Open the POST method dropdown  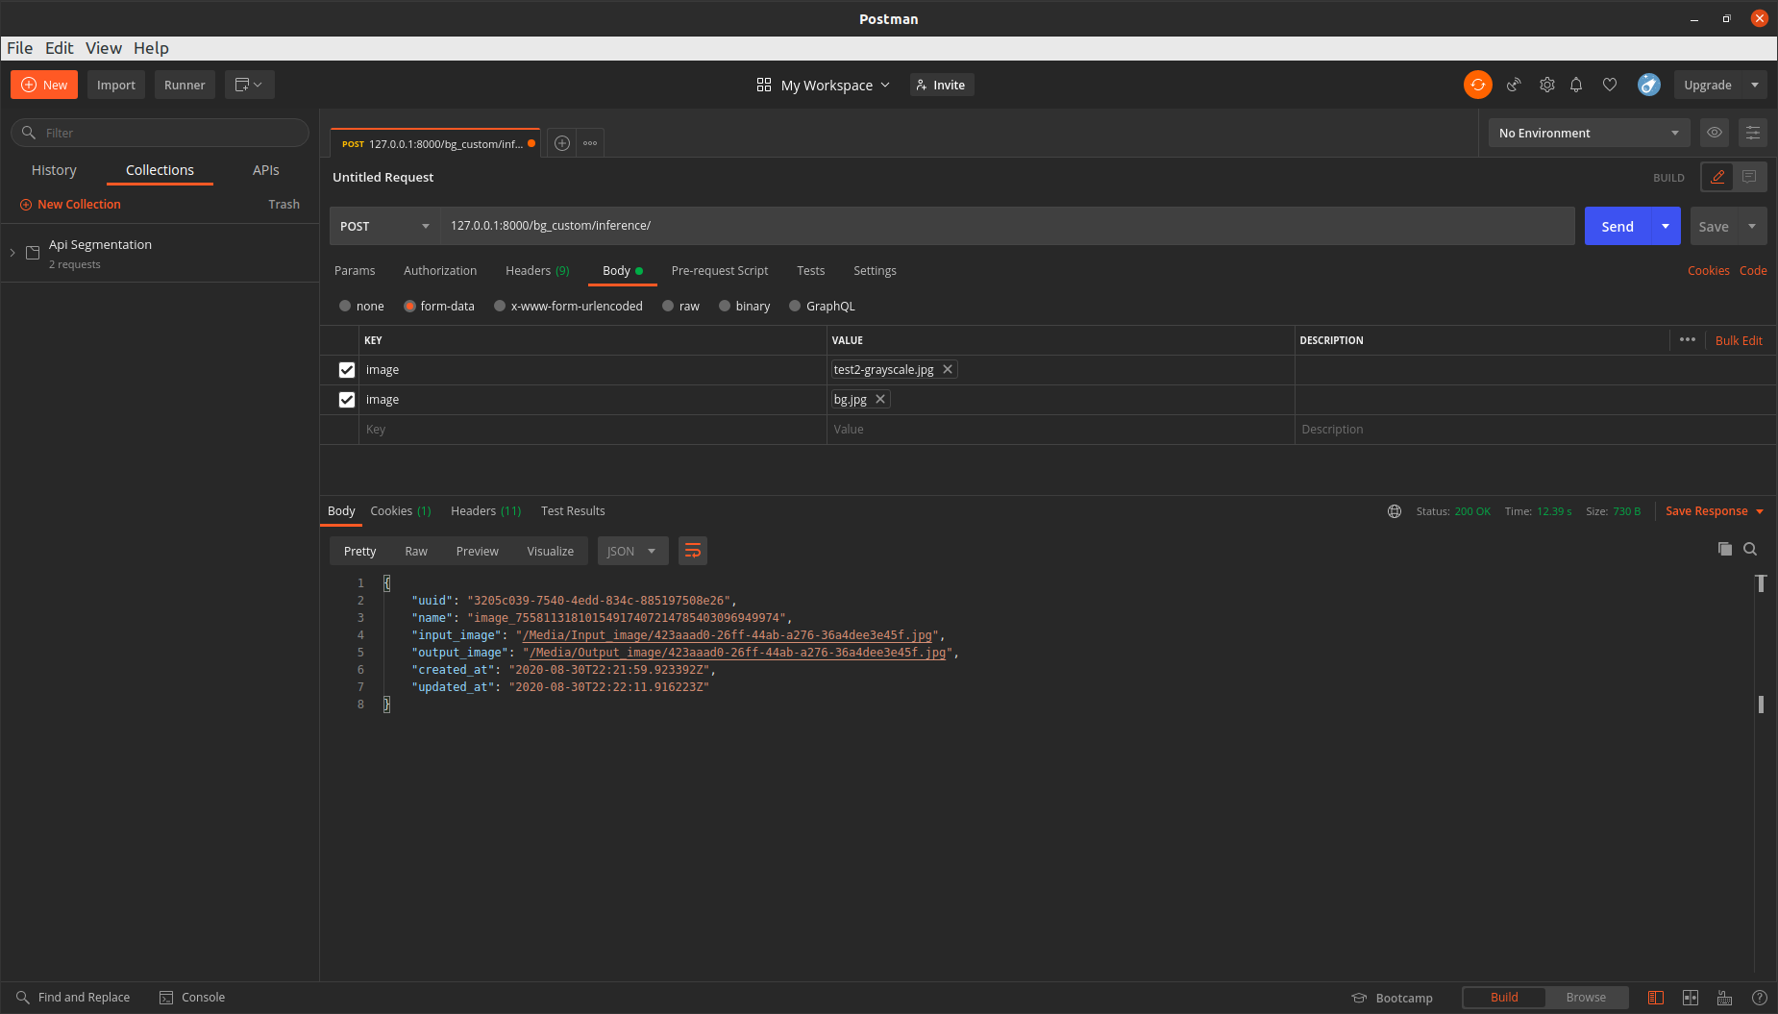coord(385,226)
